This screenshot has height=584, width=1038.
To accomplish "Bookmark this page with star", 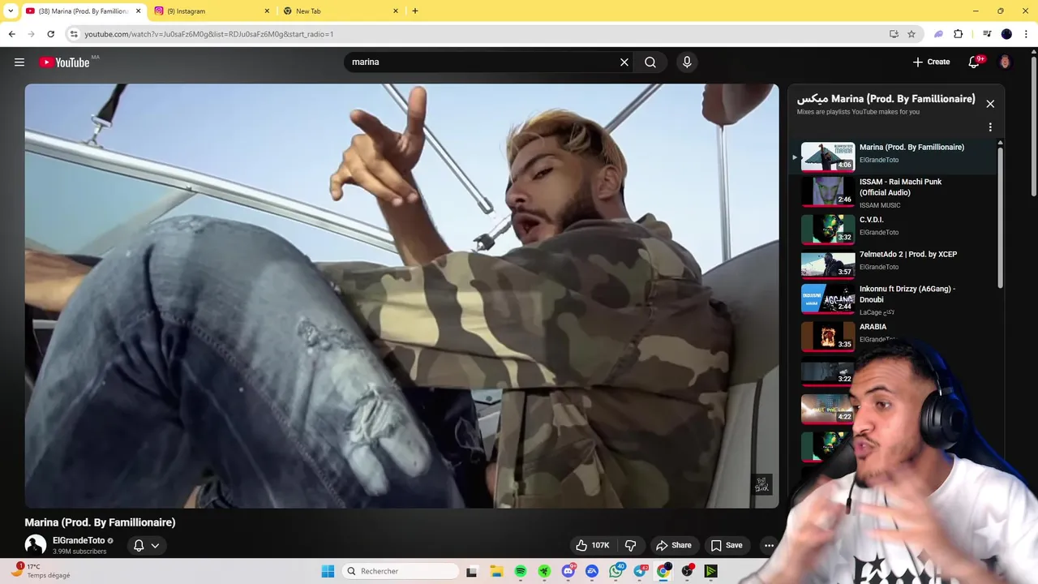I will (911, 34).
